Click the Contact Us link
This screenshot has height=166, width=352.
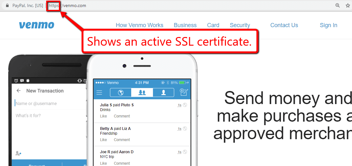click(x=284, y=25)
